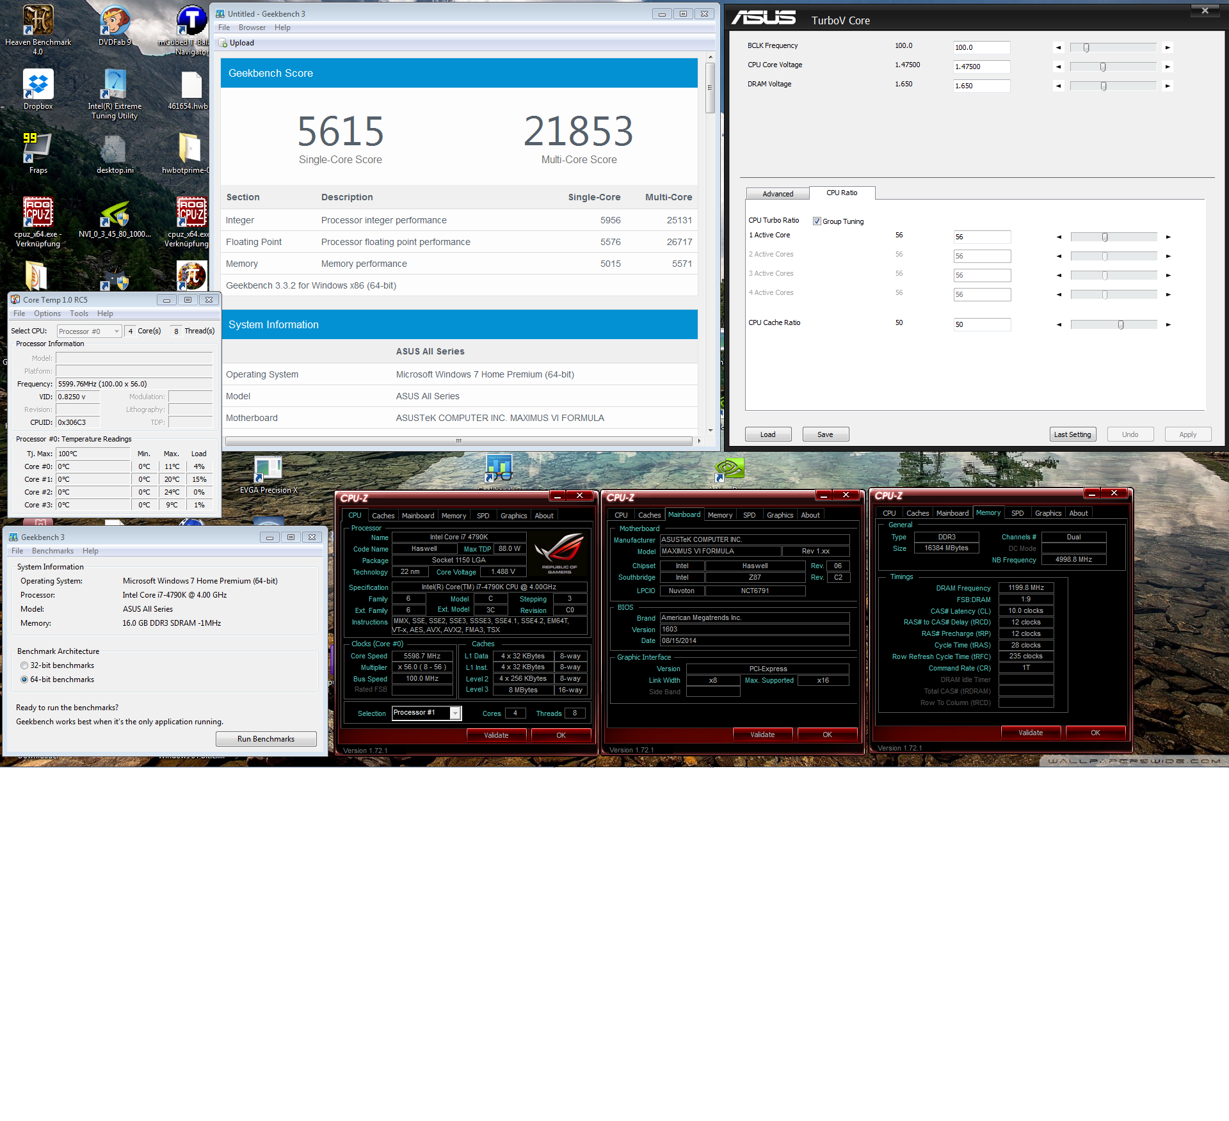Click DRAM Voltage left arrow decrease
The height and width of the screenshot is (1121, 1229).
pyautogui.click(x=1058, y=86)
